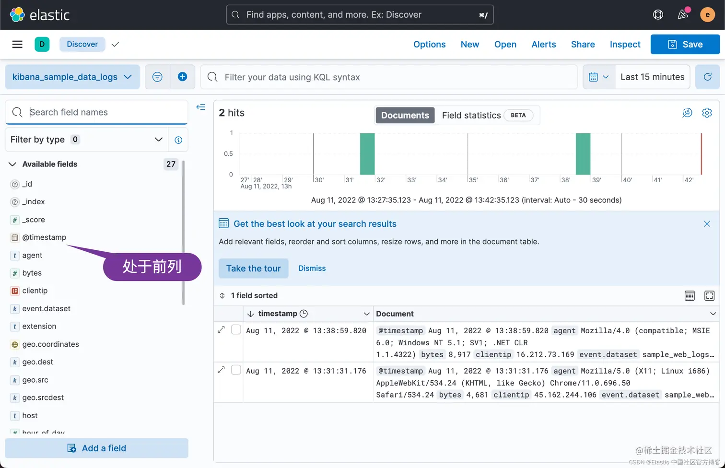Focus the KQL query input
This screenshot has width=725, height=468.
(x=389, y=77)
